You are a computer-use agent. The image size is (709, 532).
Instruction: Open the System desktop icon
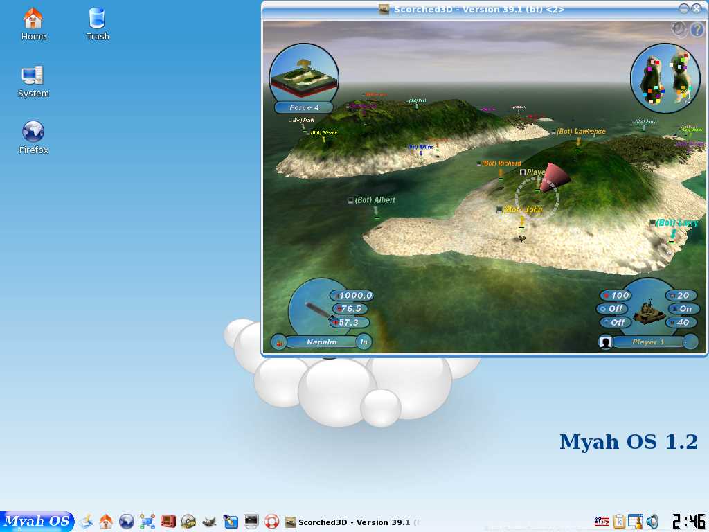point(33,82)
